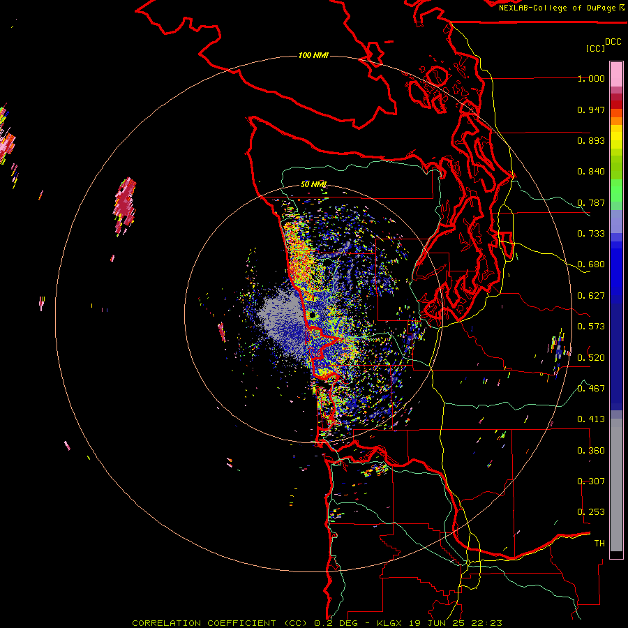Image resolution: width=628 pixels, height=628 pixels.
Task: Select the 0.787 color scale value
Action: 591,202
